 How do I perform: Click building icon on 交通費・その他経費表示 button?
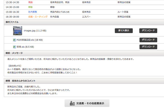(72, 103)
